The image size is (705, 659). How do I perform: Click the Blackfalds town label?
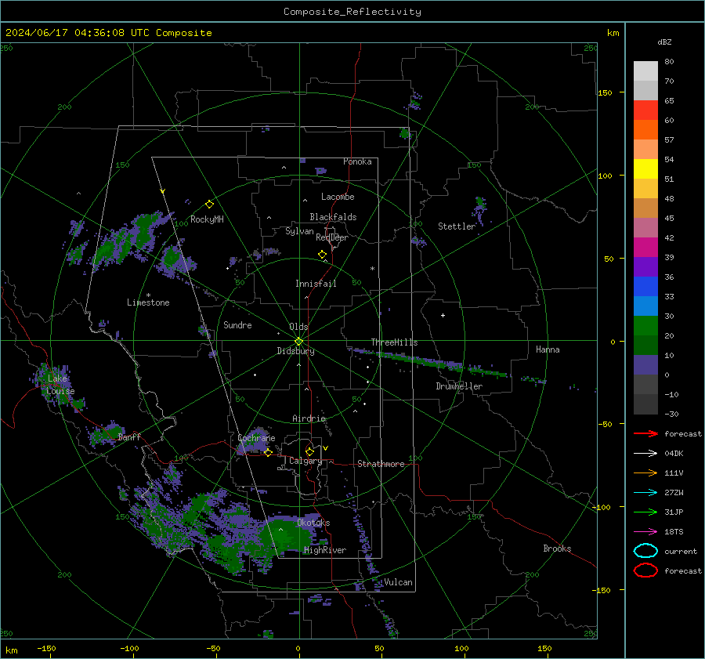pyautogui.click(x=333, y=217)
